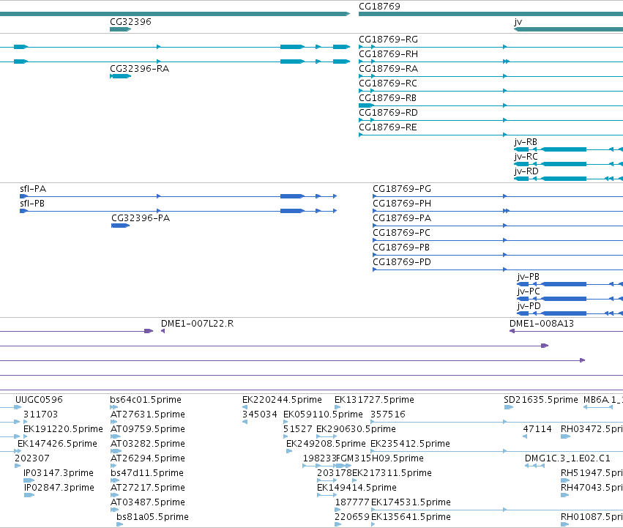623x528 pixels.
Task: Click transcript label CG18769-RD
Action: (388, 113)
